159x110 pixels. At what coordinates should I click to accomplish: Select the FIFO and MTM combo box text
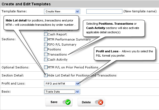[x=55, y=84]
